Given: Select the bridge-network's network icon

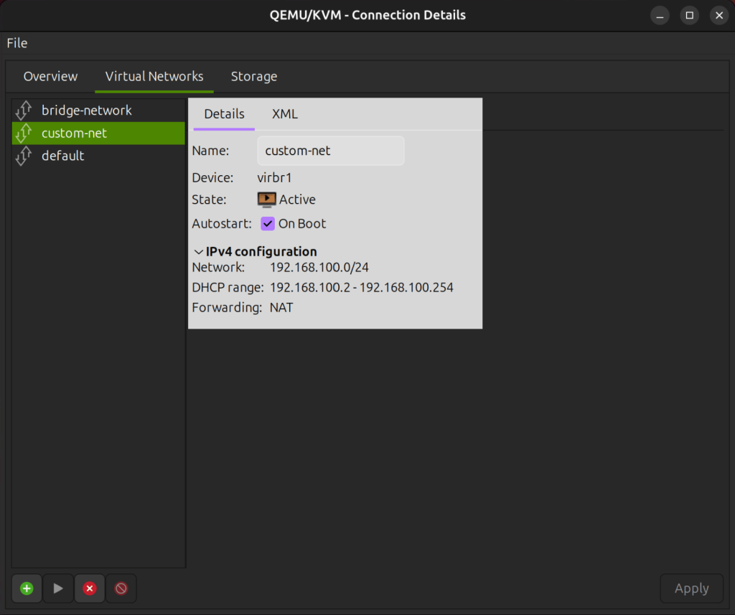Looking at the screenshot, I should pyautogui.click(x=24, y=110).
